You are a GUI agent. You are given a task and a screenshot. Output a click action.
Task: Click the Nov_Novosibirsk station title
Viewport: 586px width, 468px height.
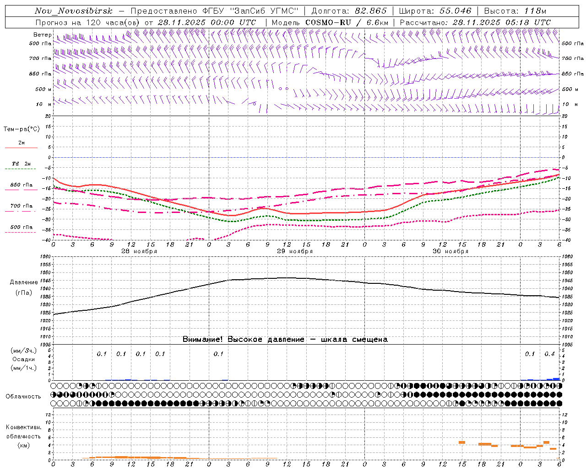click(x=73, y=11)
